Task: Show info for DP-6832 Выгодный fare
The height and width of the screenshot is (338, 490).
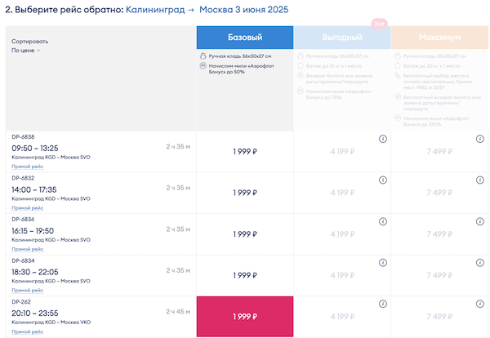Action: (x=382, y=180)
